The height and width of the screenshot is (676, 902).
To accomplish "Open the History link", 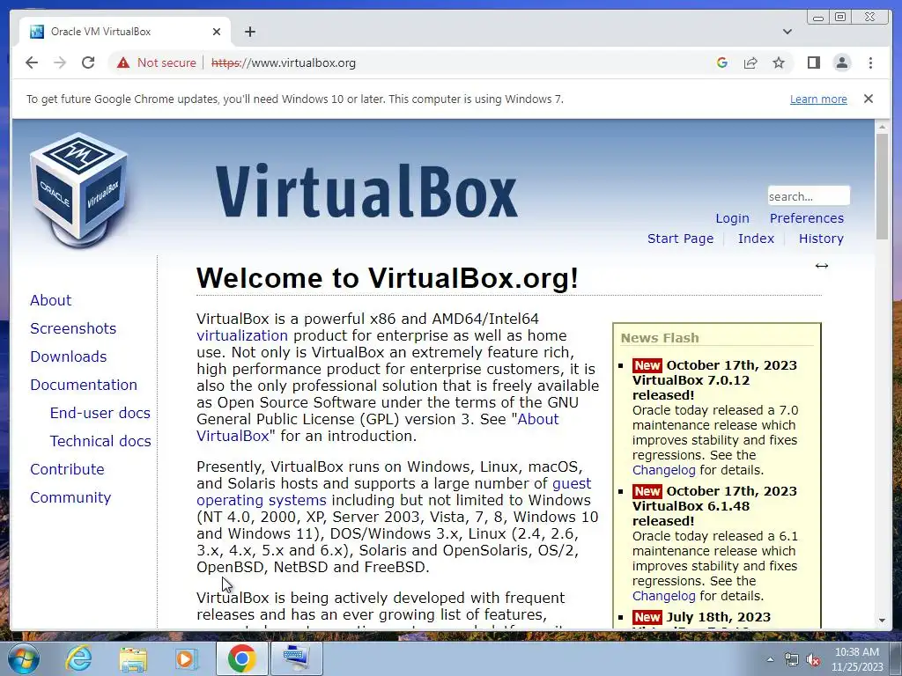I will coord(821,239).
